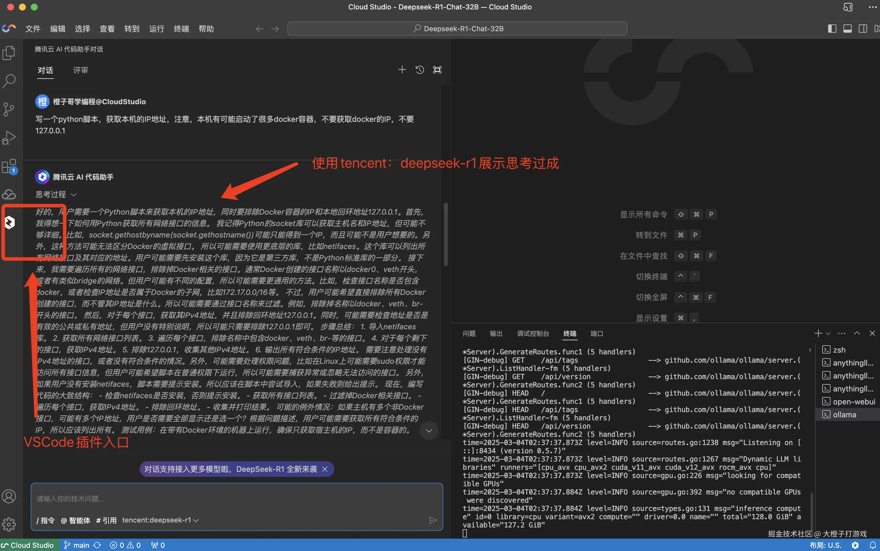Viewport: 880px width, 551px height.
Task: Open the Manage settings gear icon
Action: pos(9,525)
